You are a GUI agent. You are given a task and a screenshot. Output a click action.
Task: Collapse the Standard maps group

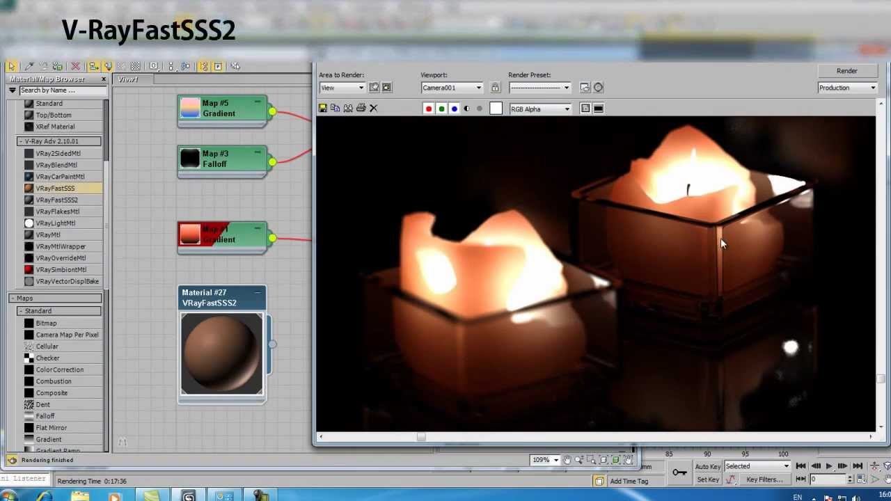point(59,311)
